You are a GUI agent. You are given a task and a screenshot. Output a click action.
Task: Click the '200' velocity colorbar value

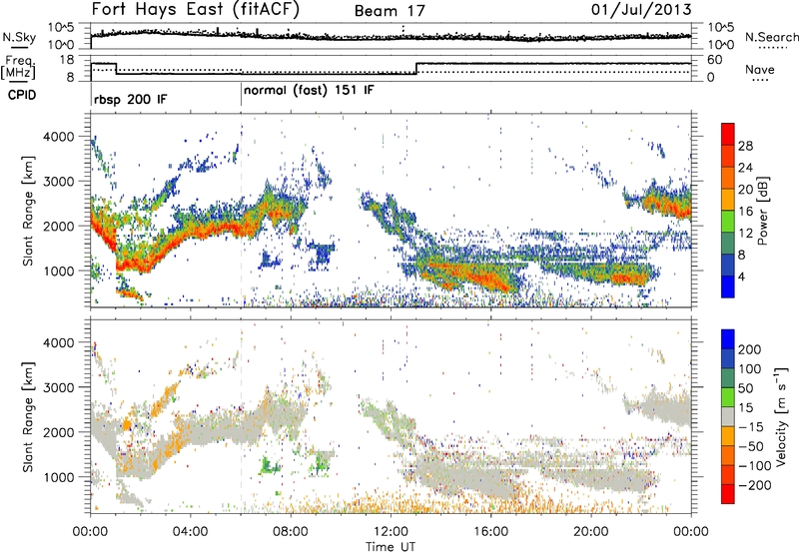point(750,349)
